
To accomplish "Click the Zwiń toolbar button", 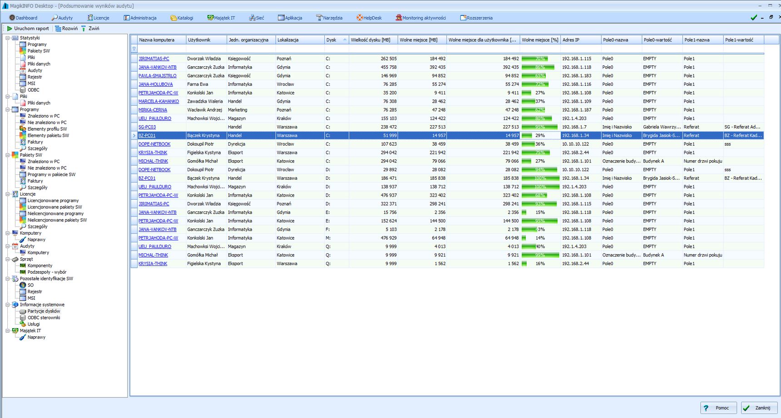I will [x=90, y=28].
